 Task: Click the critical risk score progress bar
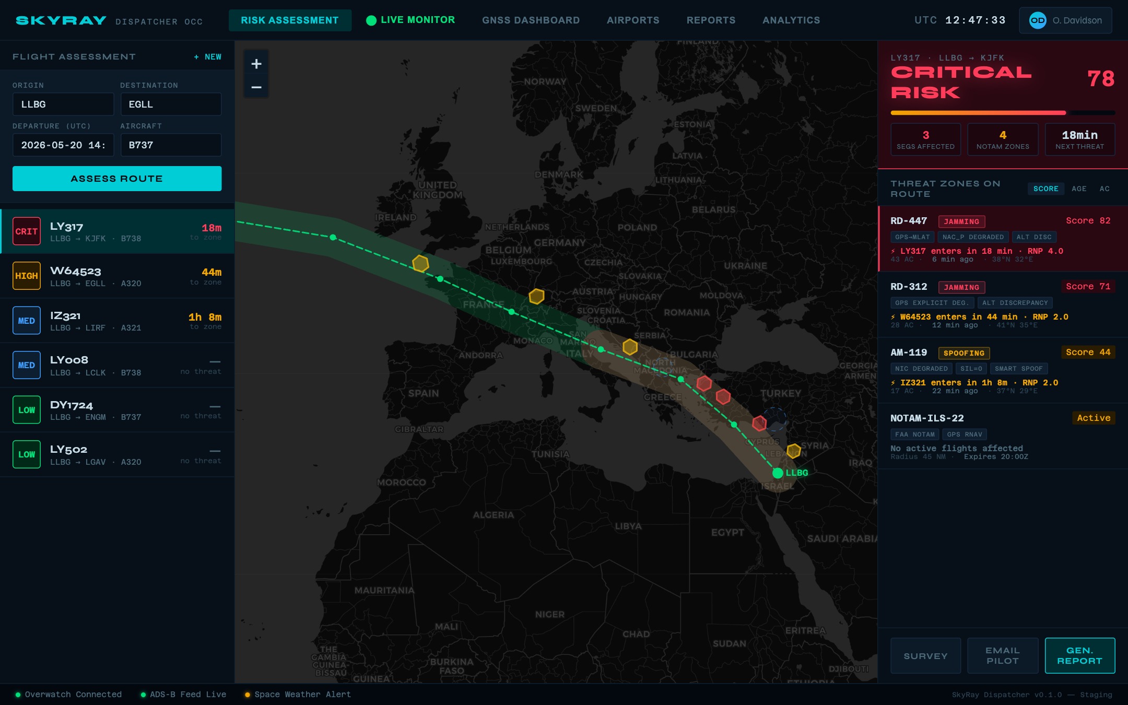point(1003,113)
